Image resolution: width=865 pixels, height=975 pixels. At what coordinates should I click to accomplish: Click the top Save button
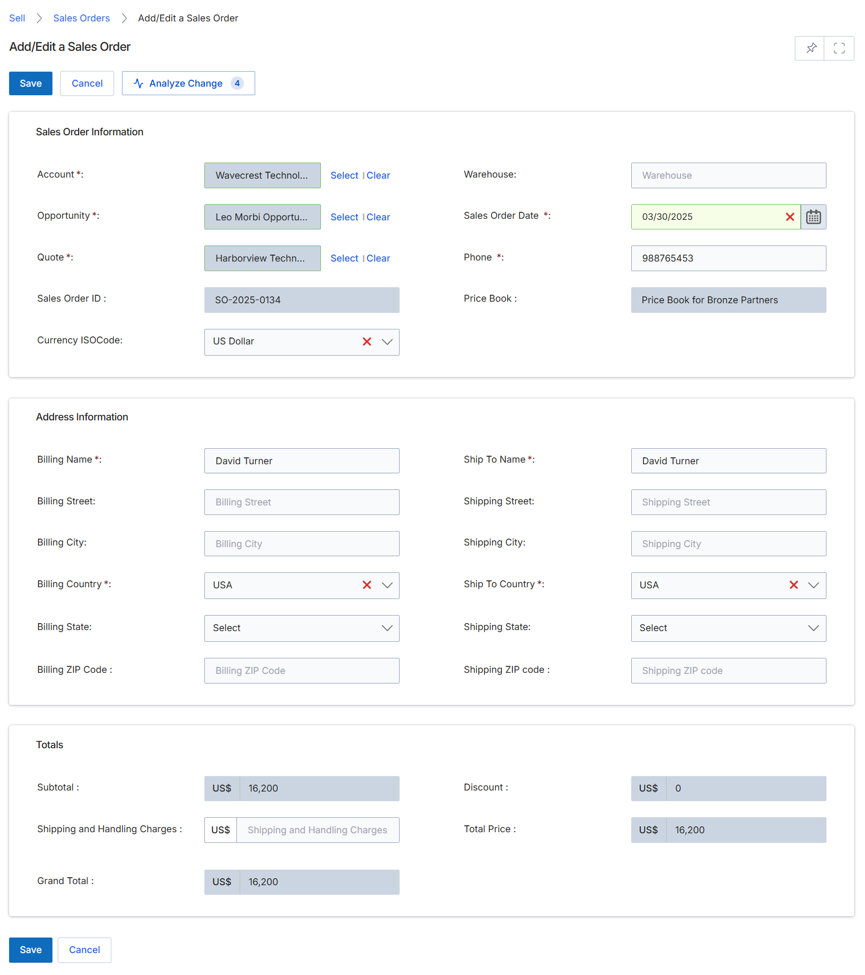point(30,83)
